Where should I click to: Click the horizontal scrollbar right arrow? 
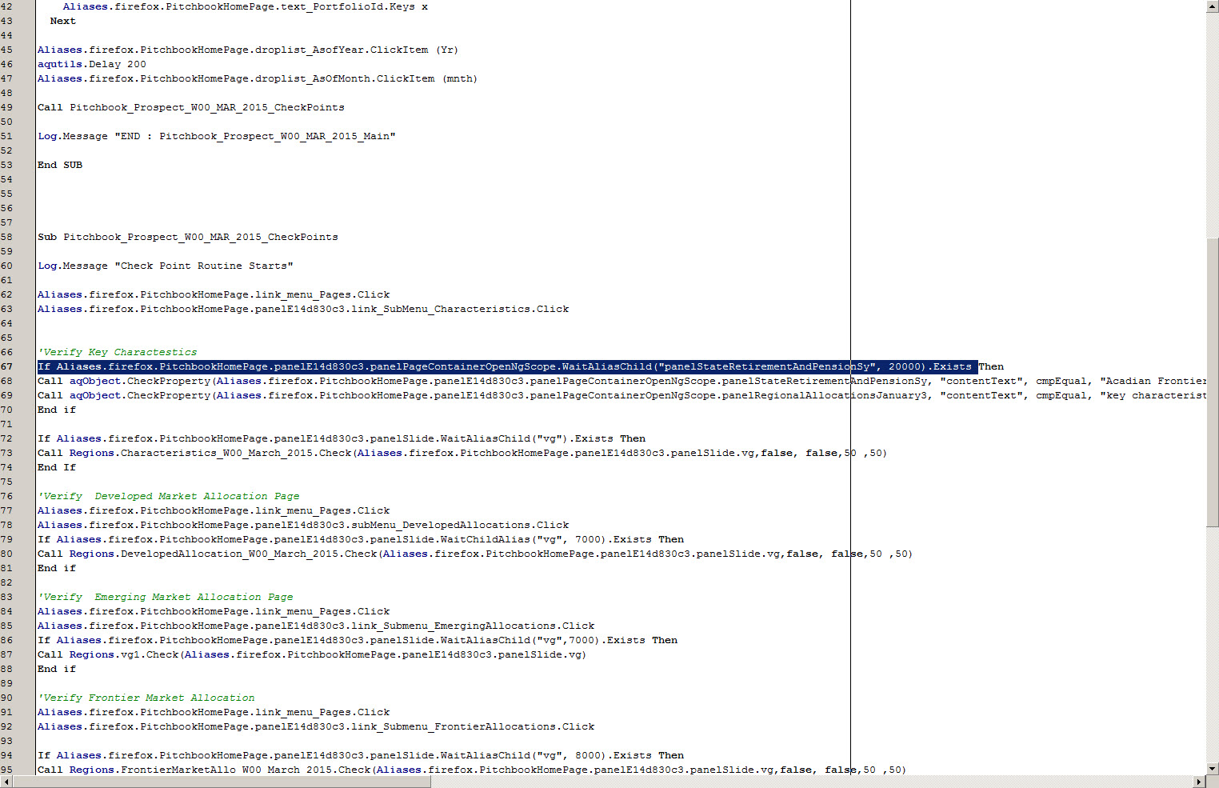1200,782
